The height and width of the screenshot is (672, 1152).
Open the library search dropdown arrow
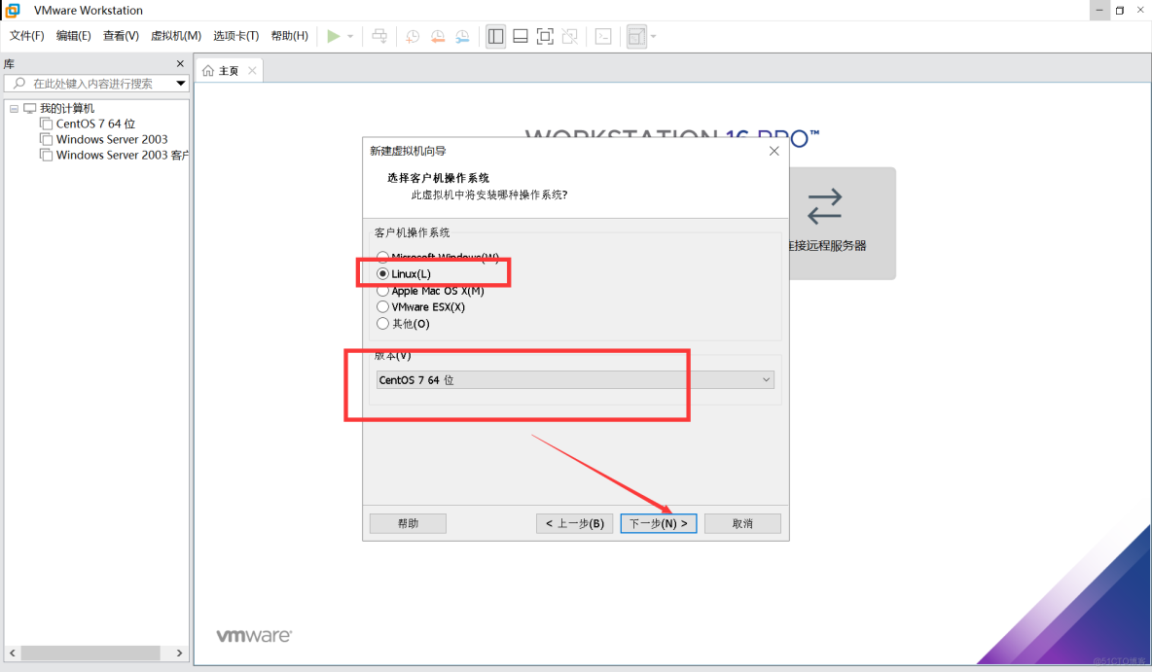181,84
